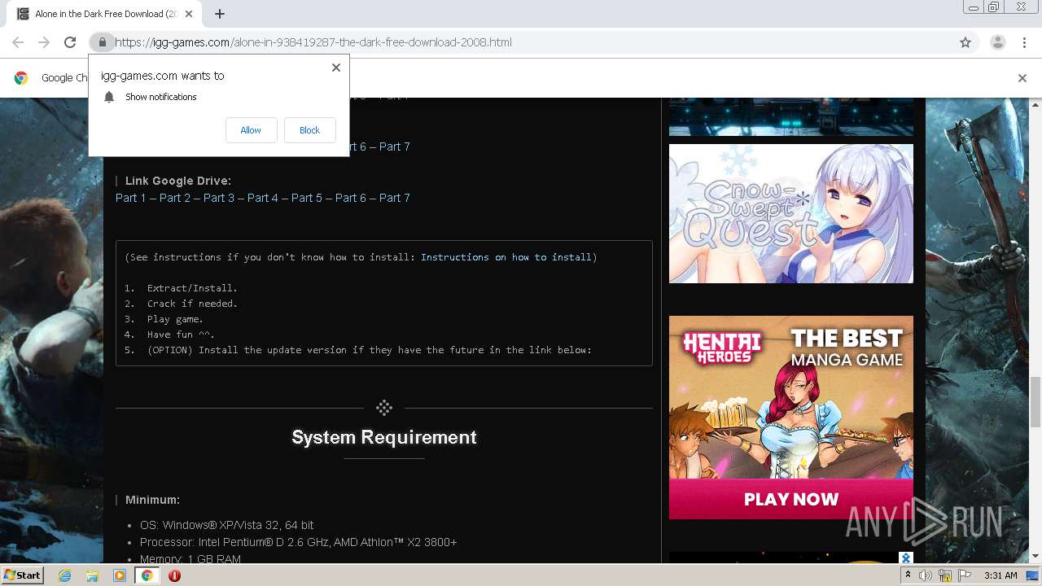Click step '1. Extract/Install.' text

[181, 288]
